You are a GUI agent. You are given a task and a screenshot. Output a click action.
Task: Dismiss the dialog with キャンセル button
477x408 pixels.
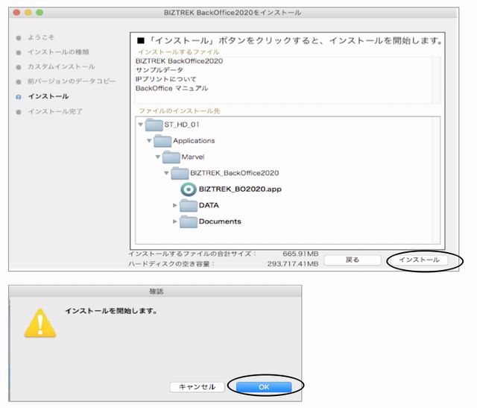[x=198, y=386]
